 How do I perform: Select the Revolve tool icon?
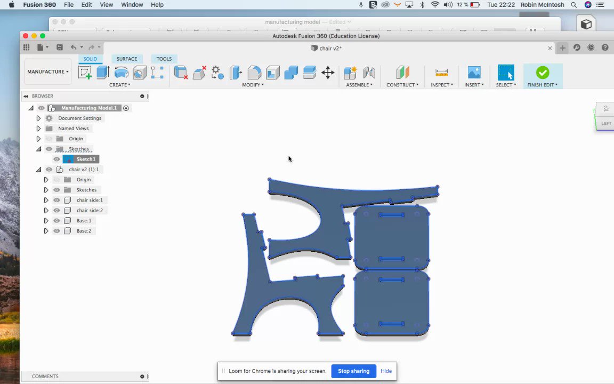(122, 73)
